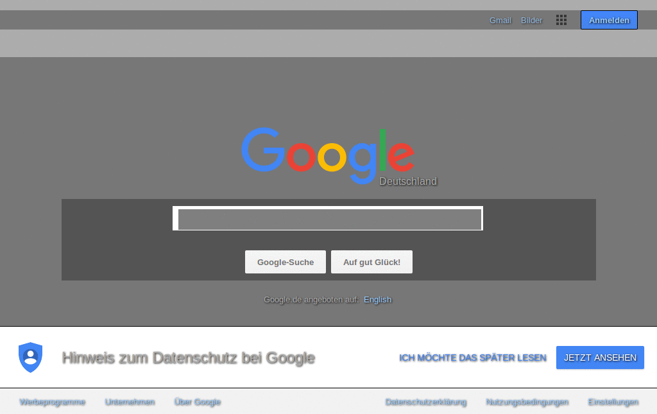Click the Hinweis zum Datenschutz bei Google text
This screenshot has width=657, height=414.
tap(189, 358)
